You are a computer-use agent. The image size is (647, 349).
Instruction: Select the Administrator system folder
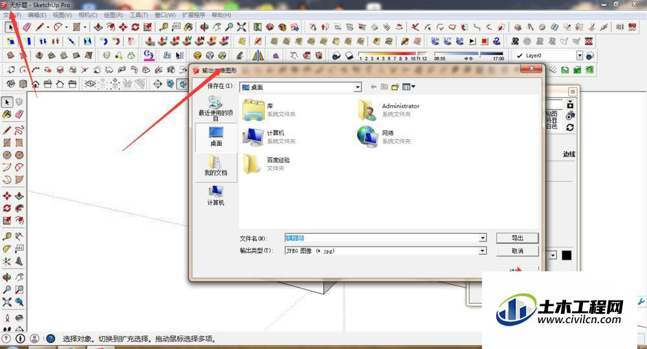(389, 110)
